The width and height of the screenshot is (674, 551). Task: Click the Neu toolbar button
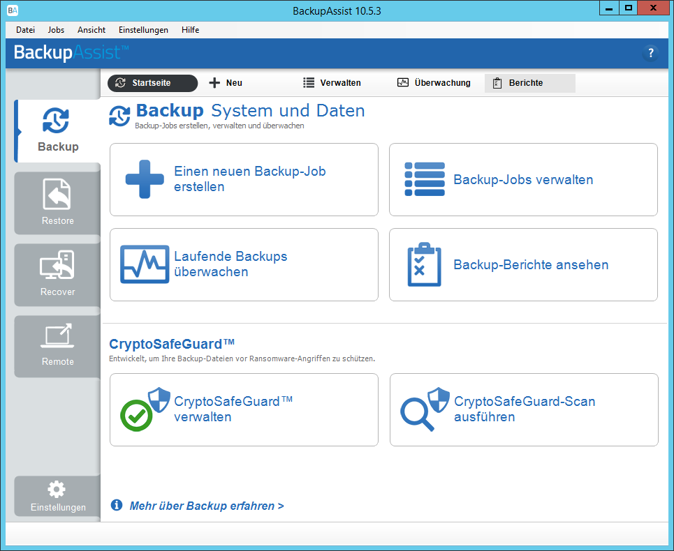[x=226, y=83]
